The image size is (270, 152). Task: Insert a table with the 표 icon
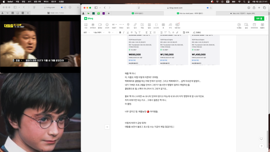163,26
